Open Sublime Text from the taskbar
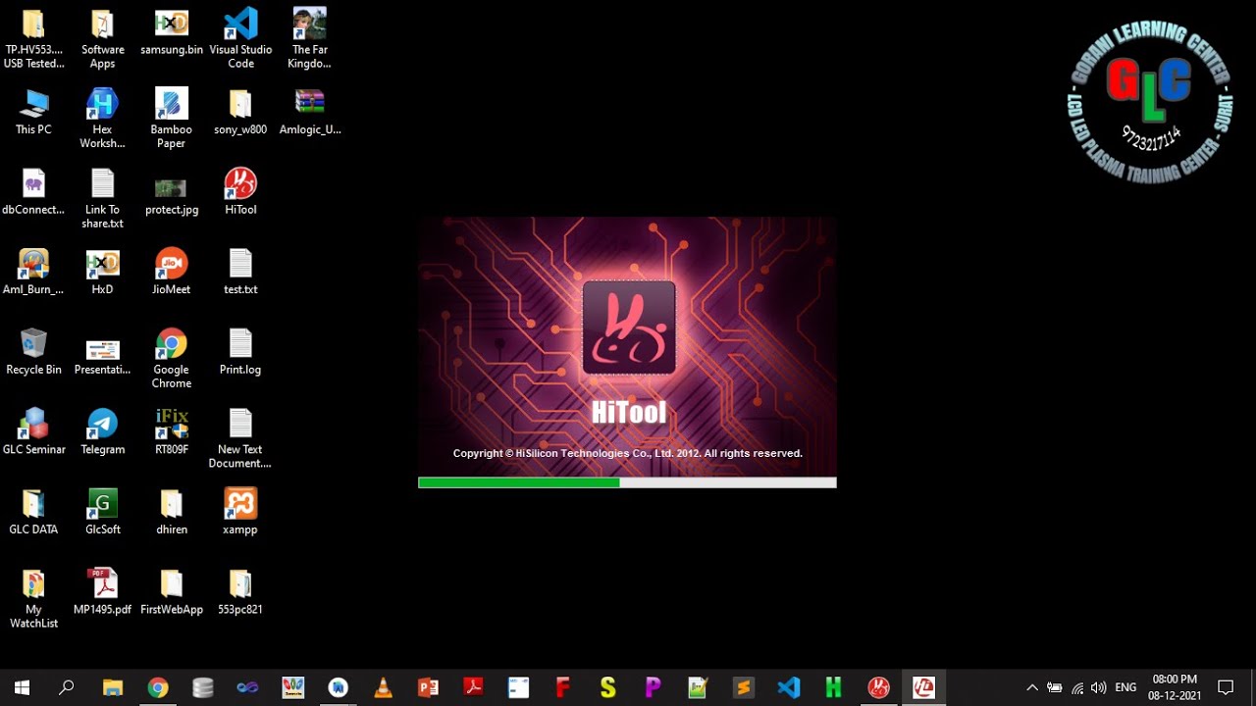The image size is (1256, 706). (x=743, y=687)
